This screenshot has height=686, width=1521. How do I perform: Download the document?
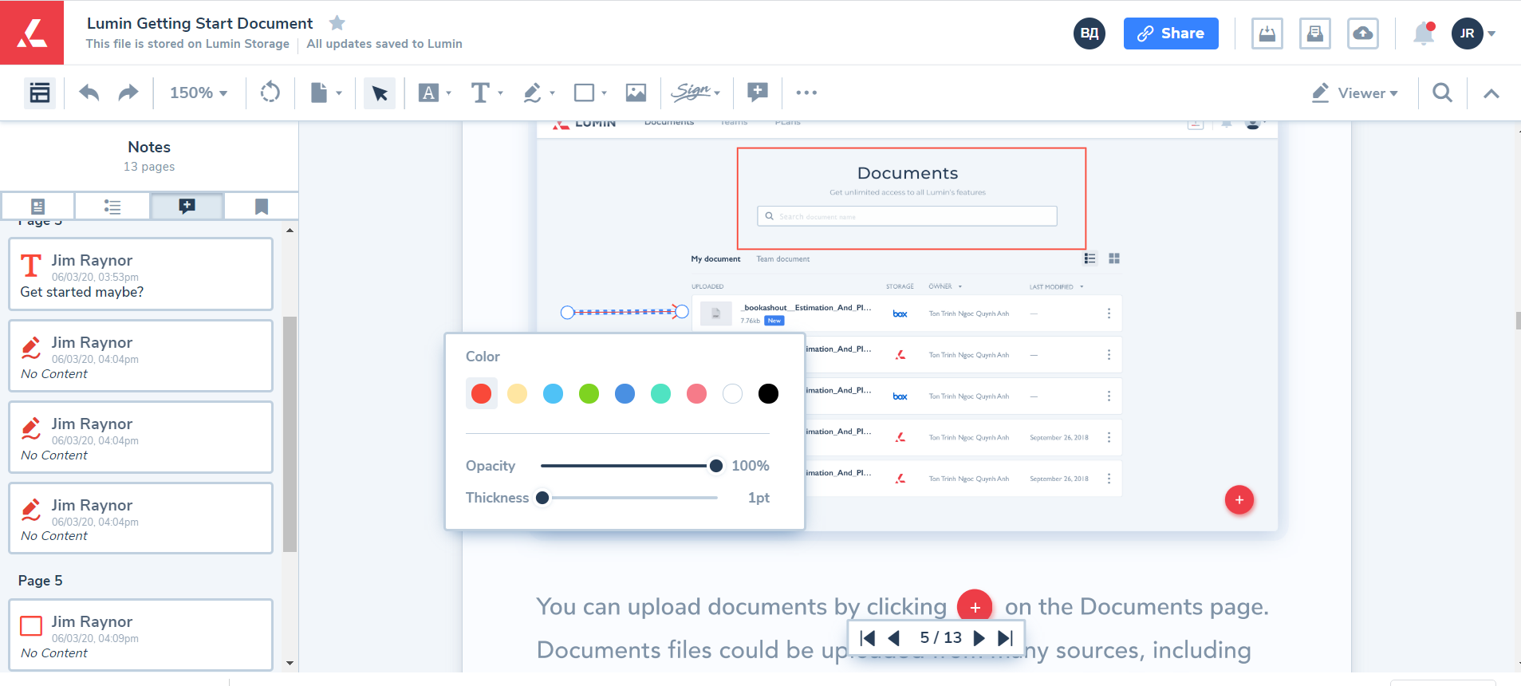1267,34
